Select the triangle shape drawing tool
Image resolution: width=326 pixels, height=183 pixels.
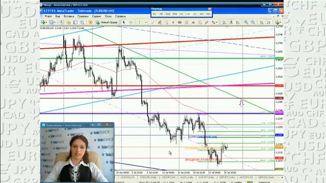[x=193, y=22]
